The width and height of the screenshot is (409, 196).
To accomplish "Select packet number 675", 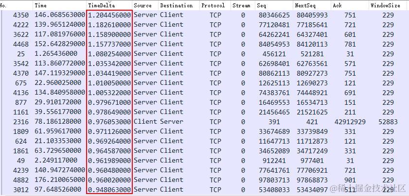I will 21,83.
